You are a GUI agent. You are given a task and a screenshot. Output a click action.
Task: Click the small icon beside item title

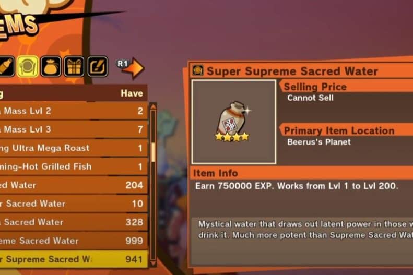tap(198, 70)
